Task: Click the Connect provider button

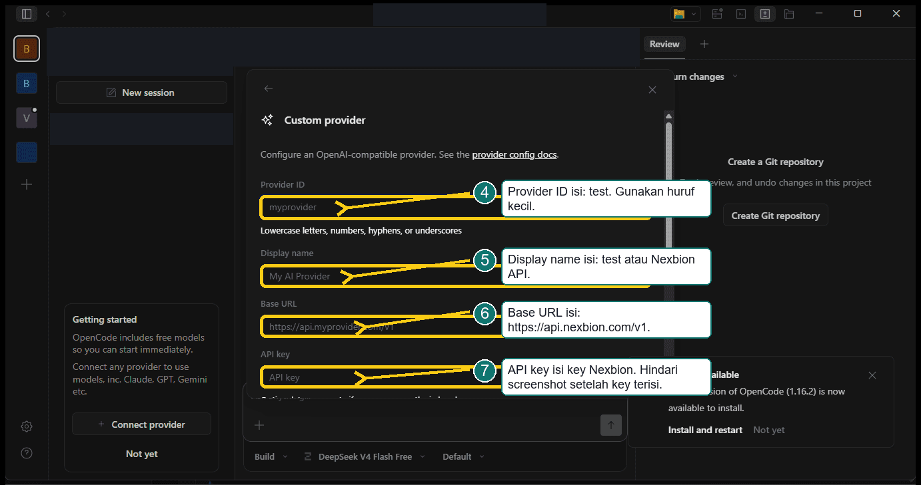Action: 141,424
